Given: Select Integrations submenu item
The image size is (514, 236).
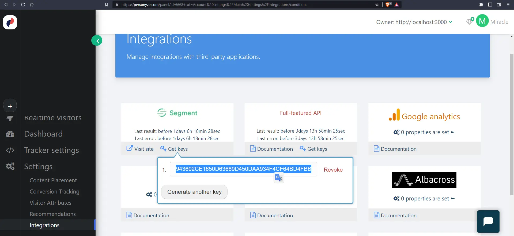Looking at the screenshot, I should pos(44,225).
